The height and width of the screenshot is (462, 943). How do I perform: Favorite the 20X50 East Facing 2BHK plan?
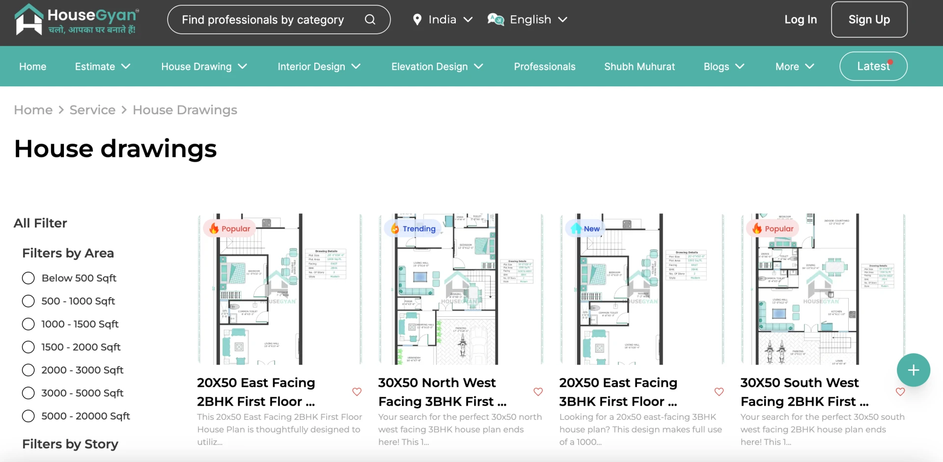pos(357,392)
